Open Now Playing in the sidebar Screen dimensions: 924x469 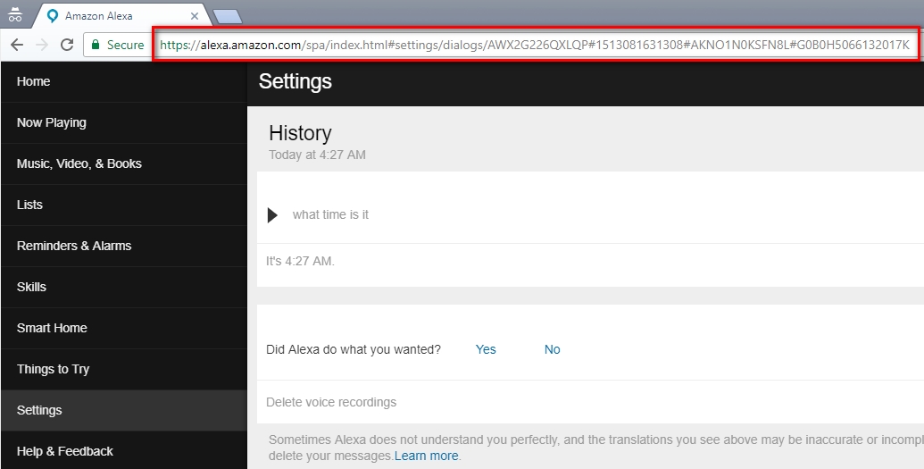click(124, 122)
